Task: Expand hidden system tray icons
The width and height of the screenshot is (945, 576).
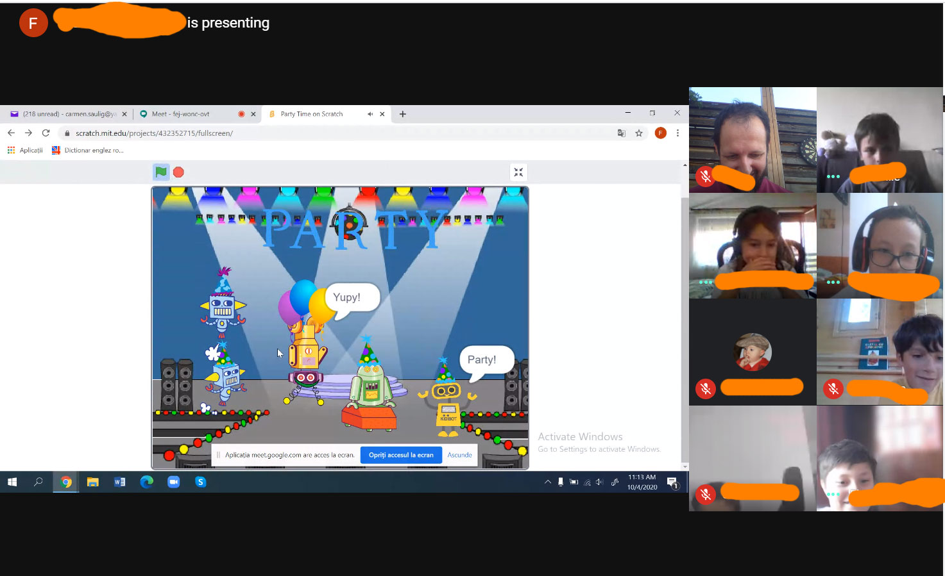Action: pos(547,482)
